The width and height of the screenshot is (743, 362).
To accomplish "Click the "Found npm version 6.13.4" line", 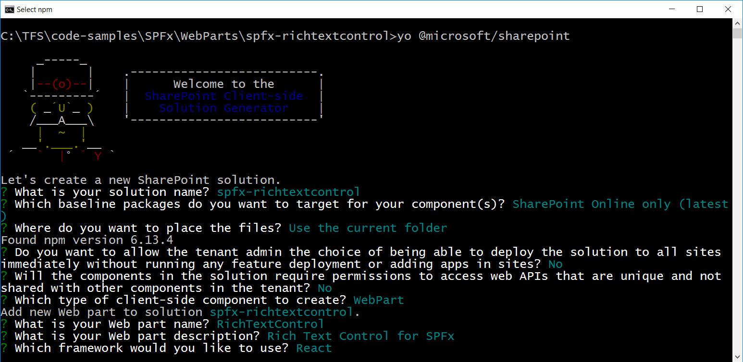I will point(87,240).
